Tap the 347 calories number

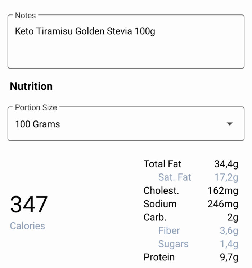(x=29, y=204)
